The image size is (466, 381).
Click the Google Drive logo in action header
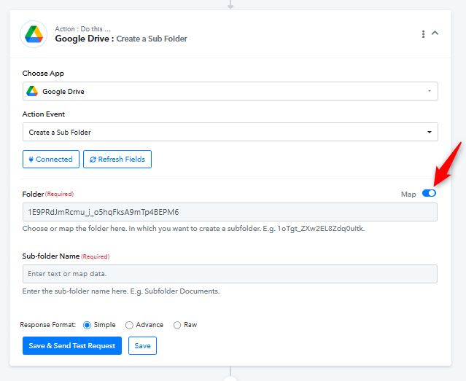click(34, 34)
